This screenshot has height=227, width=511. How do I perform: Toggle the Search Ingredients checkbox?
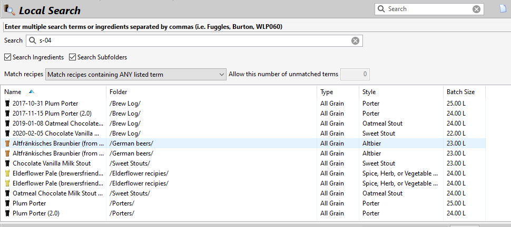click(x=7, y=57)
